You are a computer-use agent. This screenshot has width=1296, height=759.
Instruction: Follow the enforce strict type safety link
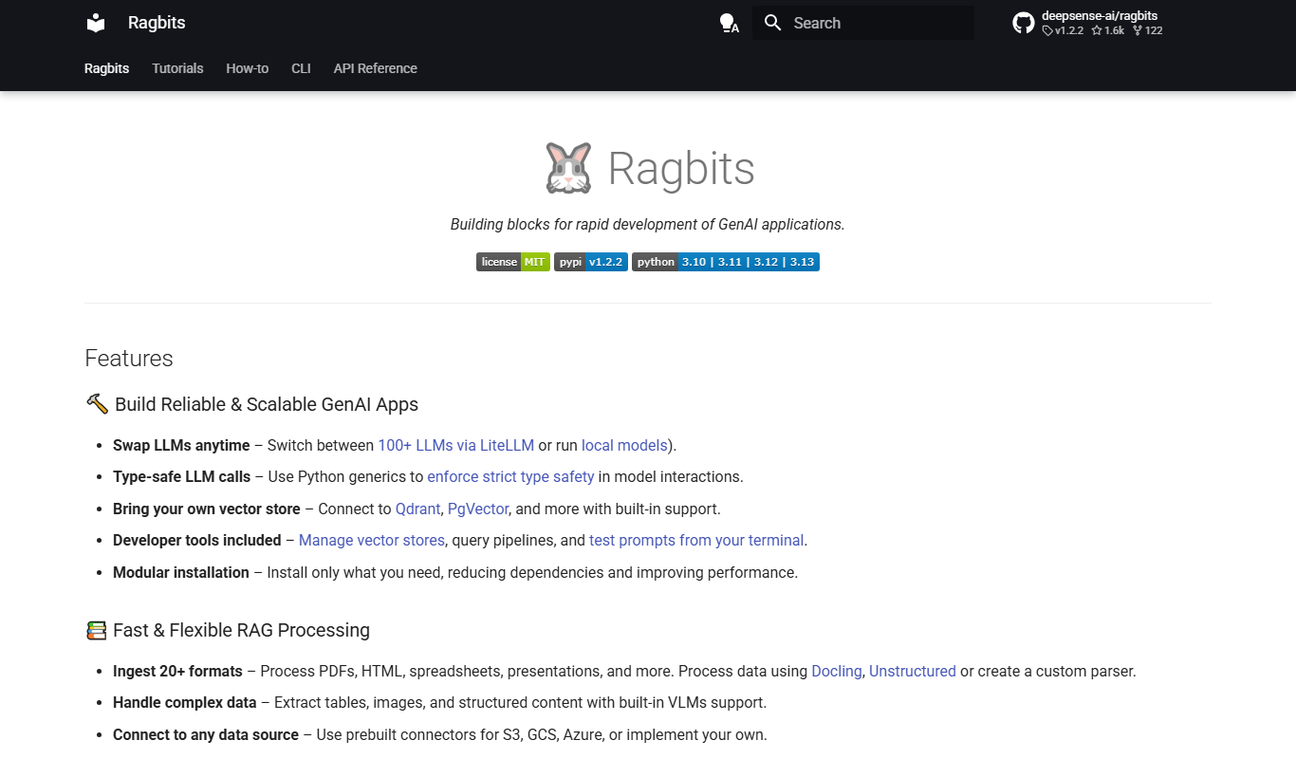[x=510, y=476]
